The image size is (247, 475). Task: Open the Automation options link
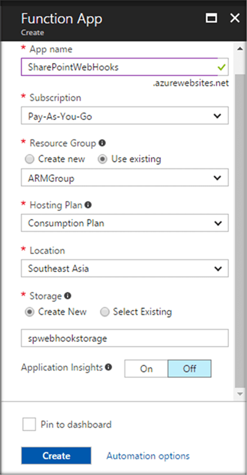click(148, 456)
